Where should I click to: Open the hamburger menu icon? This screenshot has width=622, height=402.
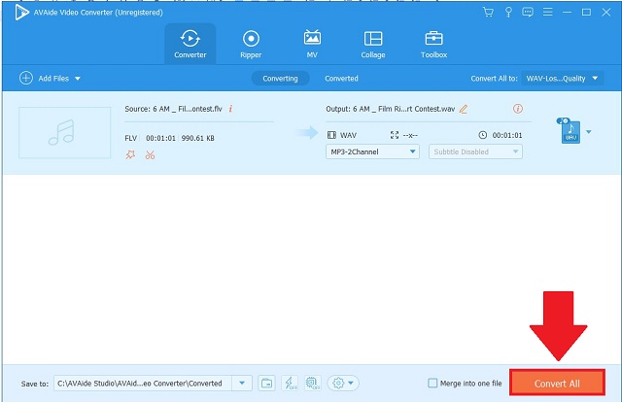click(x=548, y=13)
